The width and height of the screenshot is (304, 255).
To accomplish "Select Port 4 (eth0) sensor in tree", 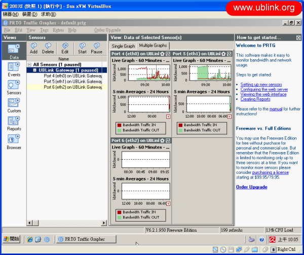I will pos(72,76).
